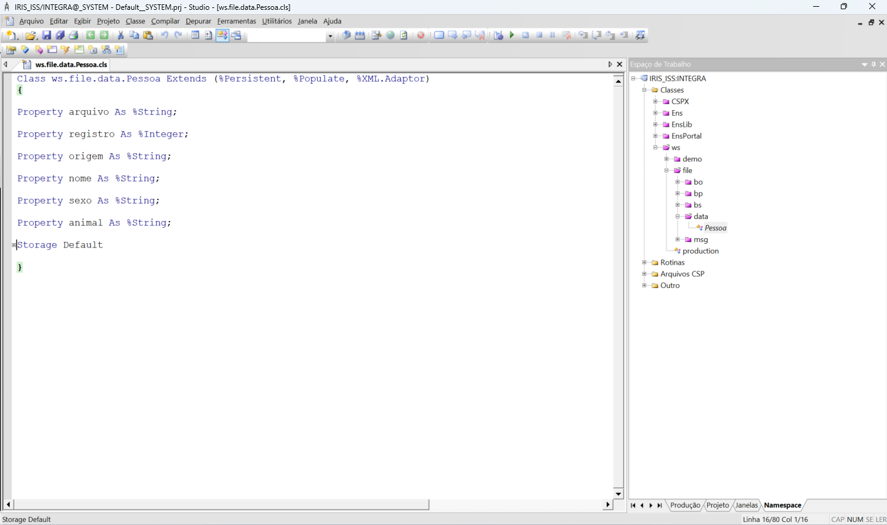
Task: Open the Compilar menu
Action: click(x=165, y=21)
